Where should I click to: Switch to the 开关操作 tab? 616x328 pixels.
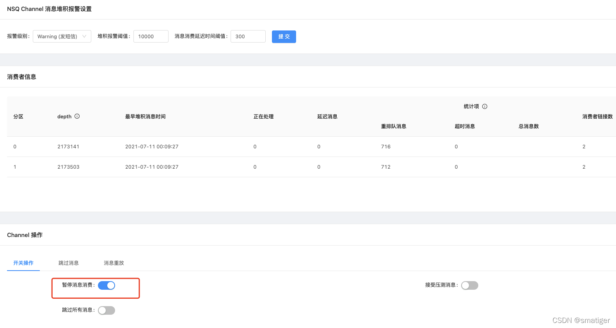(23, 263)
